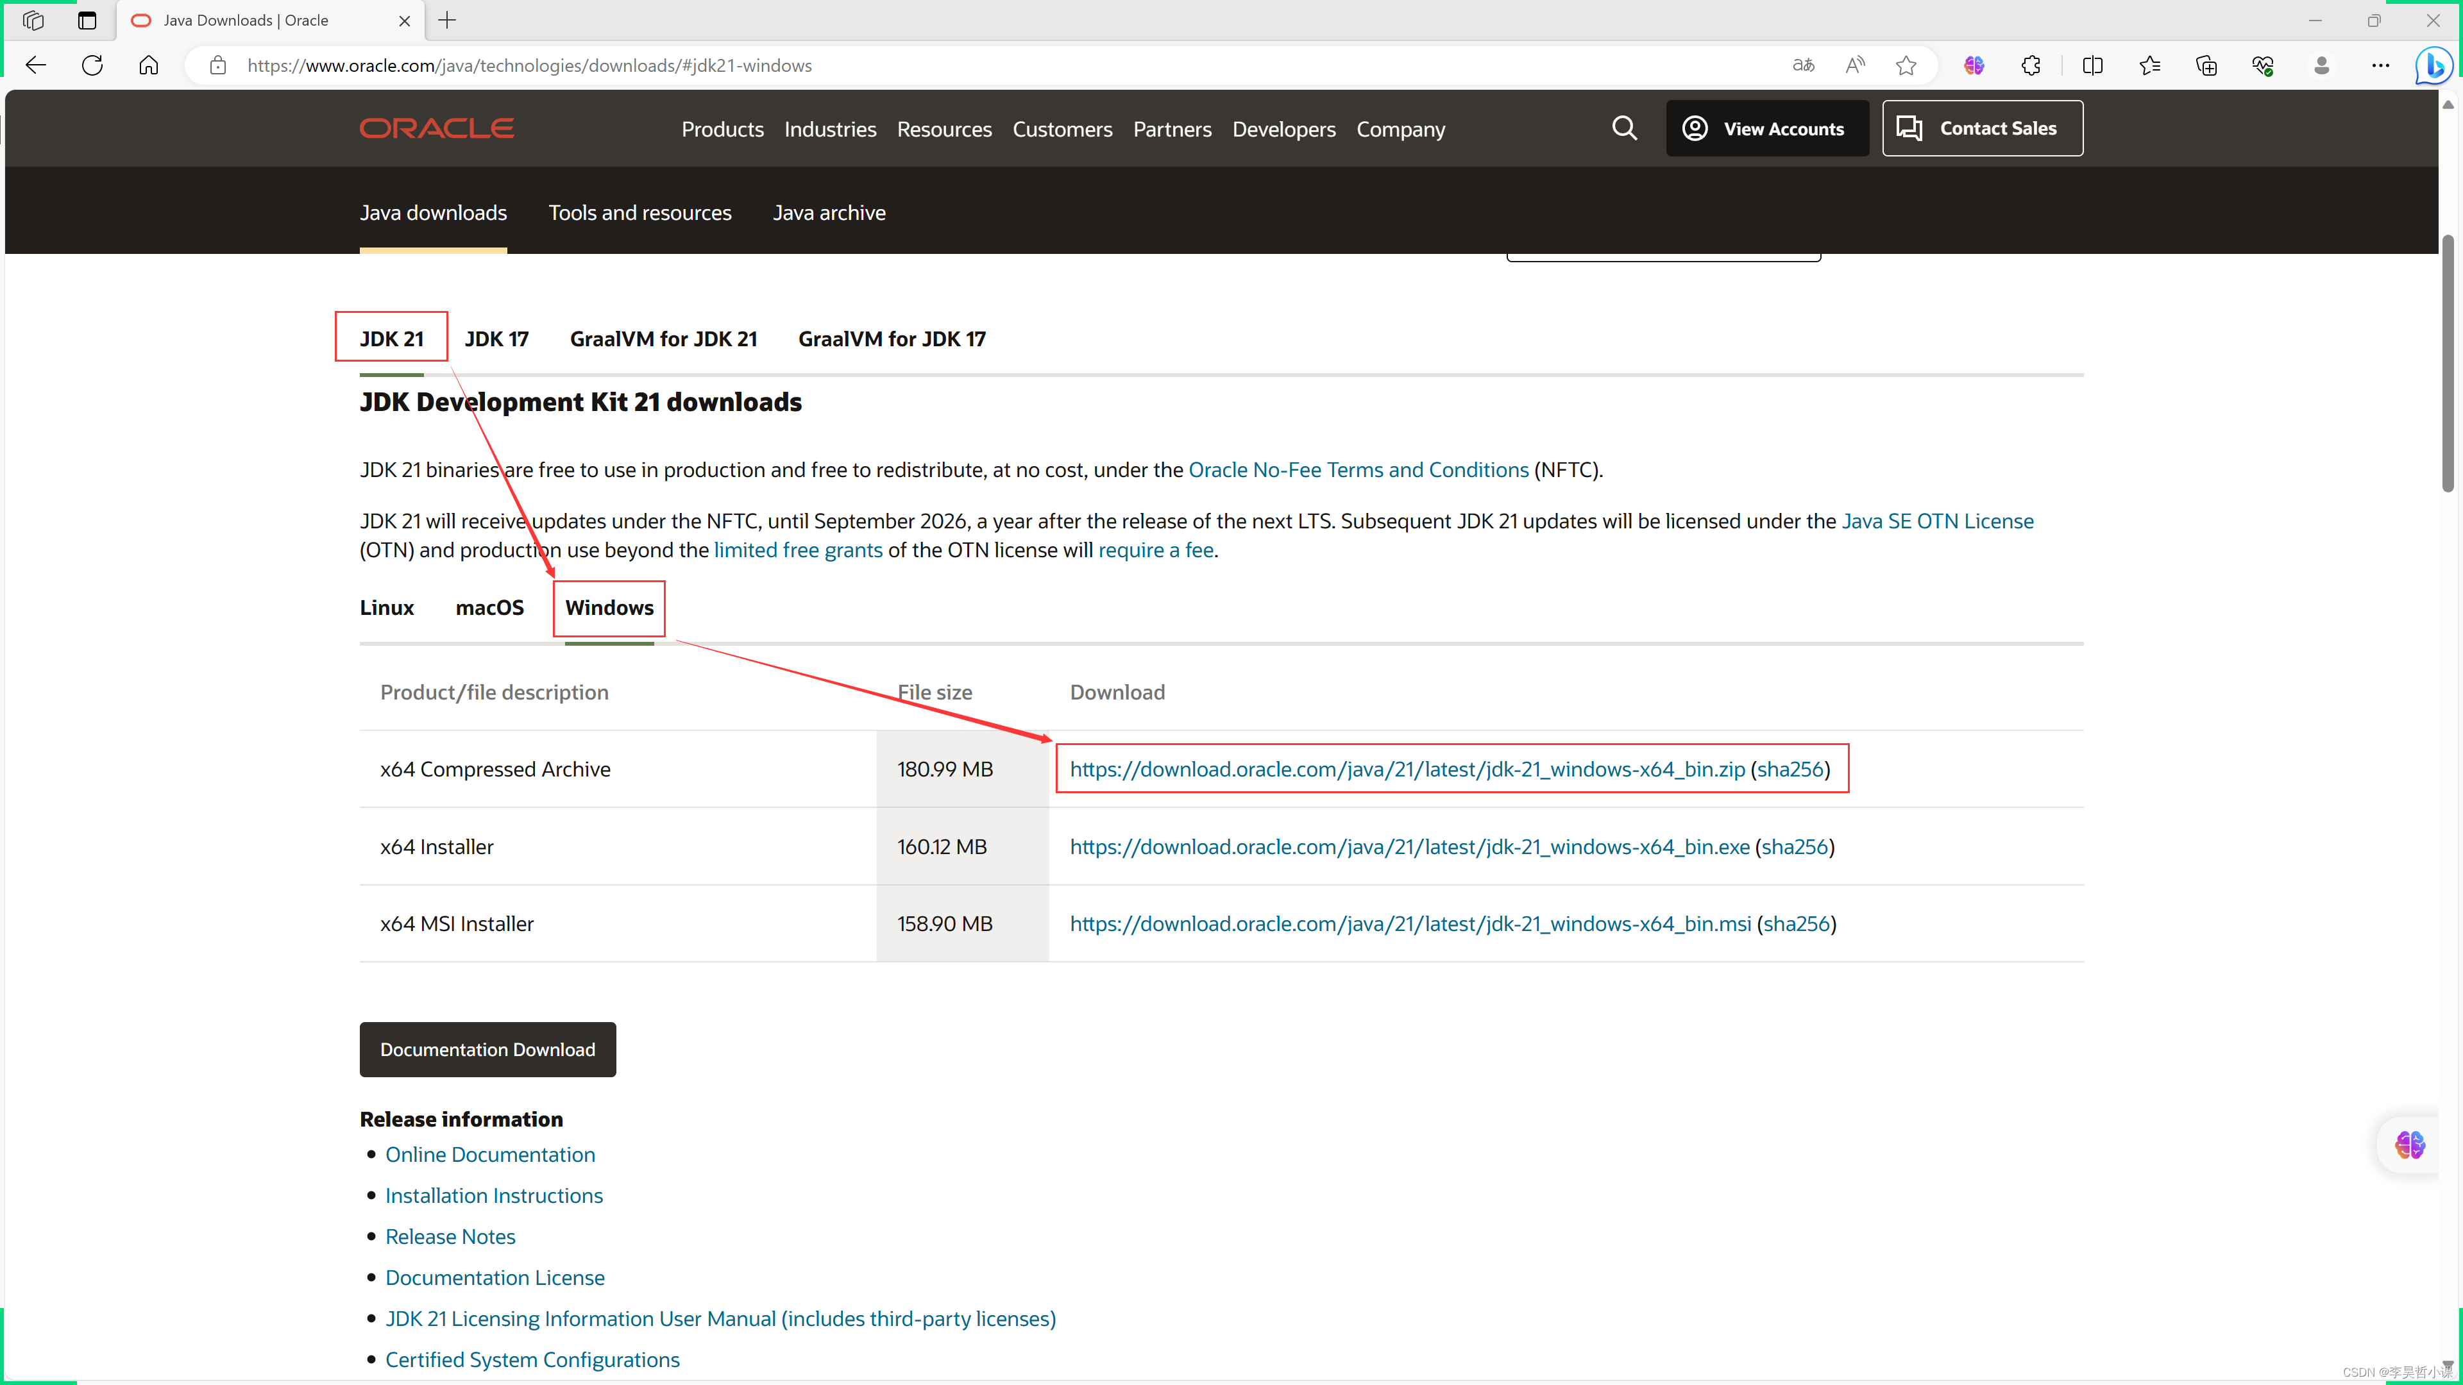2463x1385 pixels.
Task: Open the Partners menu
Action: coord(1172,129)
